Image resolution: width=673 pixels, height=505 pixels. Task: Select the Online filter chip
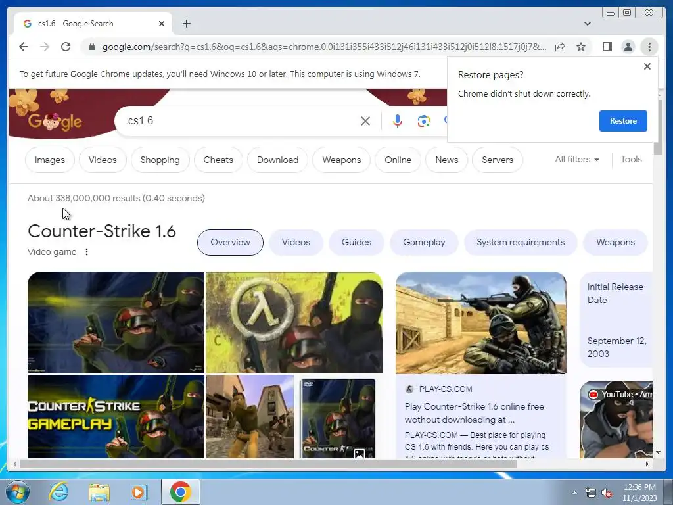(398, 160)
